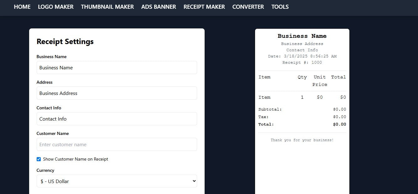Click the Customer Name field label
418x194 pixels.
[x=53, y=133]
